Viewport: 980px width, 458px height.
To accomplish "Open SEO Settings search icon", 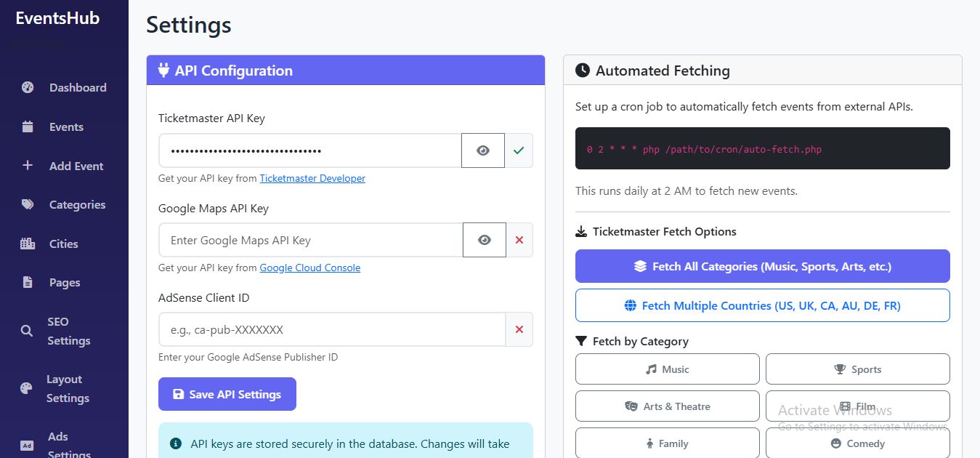I will pyautogui.click(x=27, y=332).
